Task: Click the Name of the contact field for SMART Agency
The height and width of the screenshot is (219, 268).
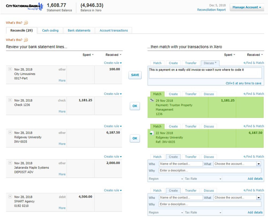Action: (x=181, y=197)
